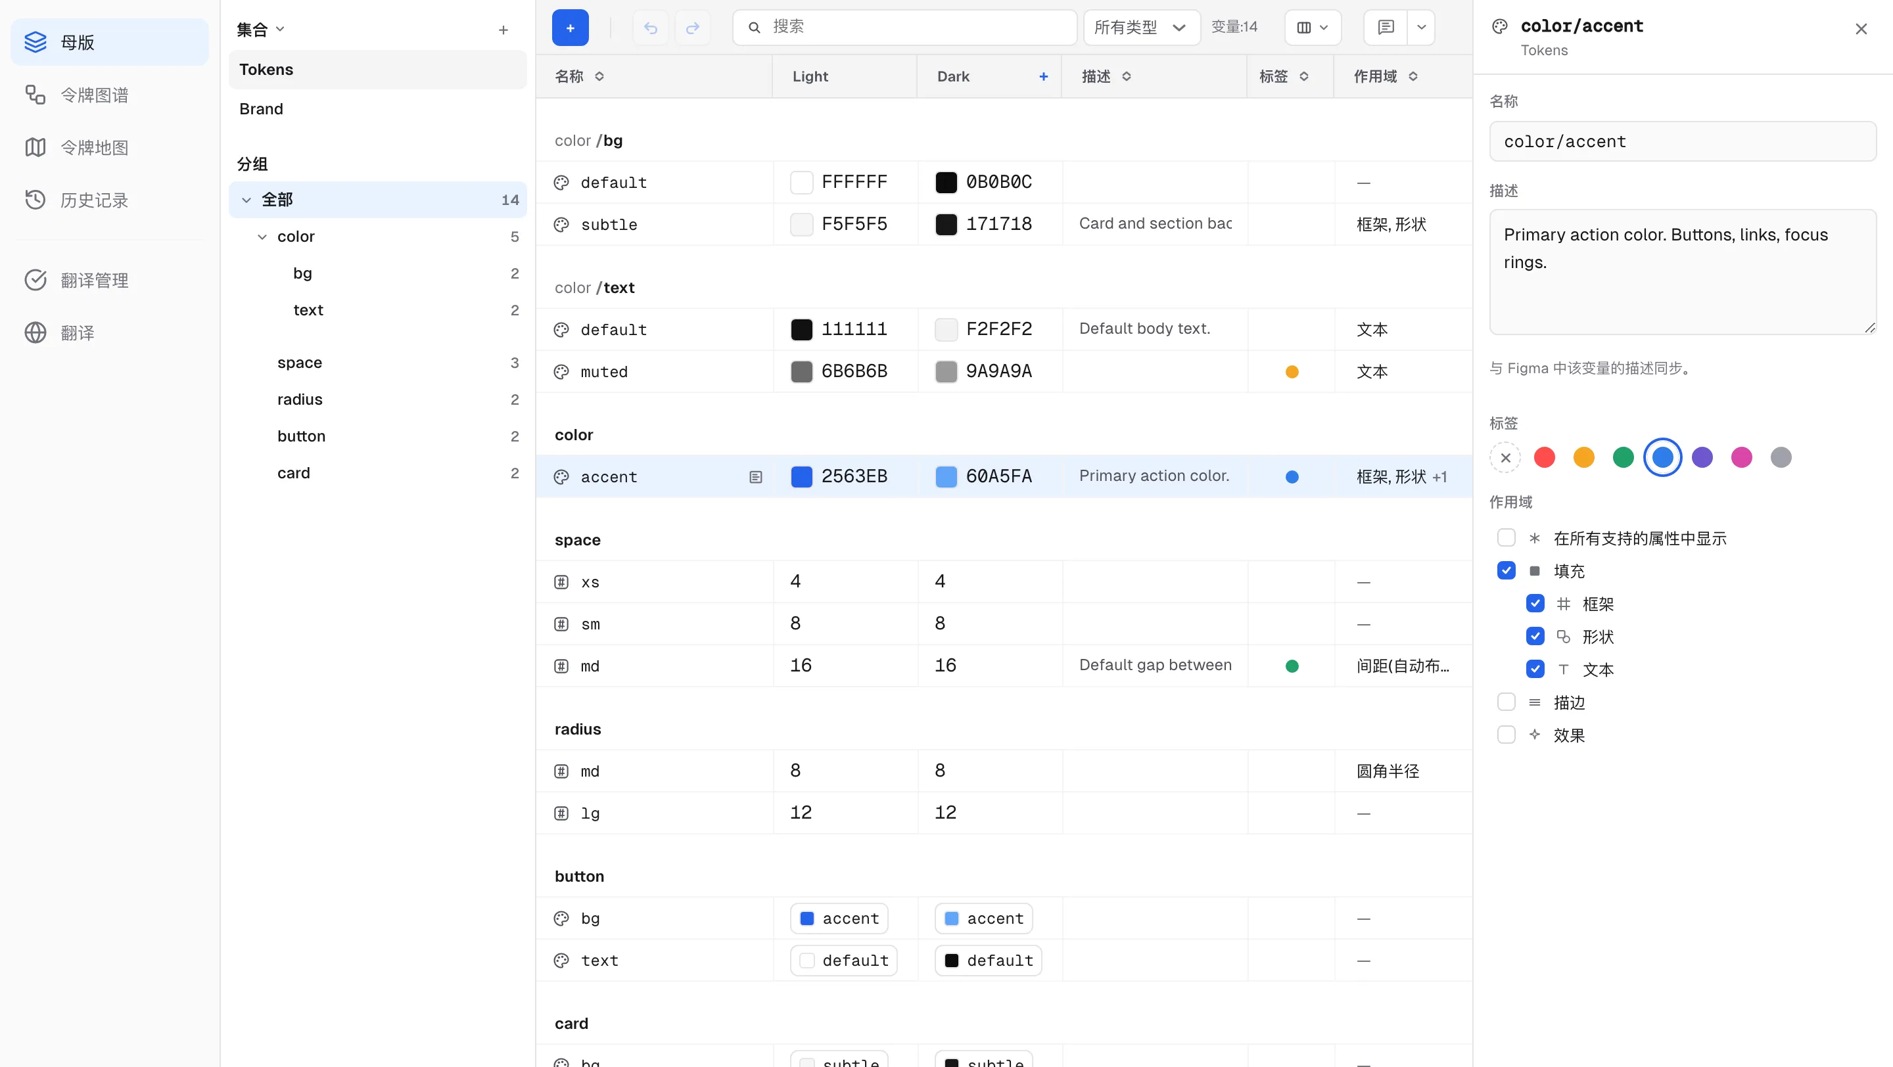Screen dimensions: 1893x1067
Task: Open 令牌图谱 from the sidebar
Action: (110, 95)
